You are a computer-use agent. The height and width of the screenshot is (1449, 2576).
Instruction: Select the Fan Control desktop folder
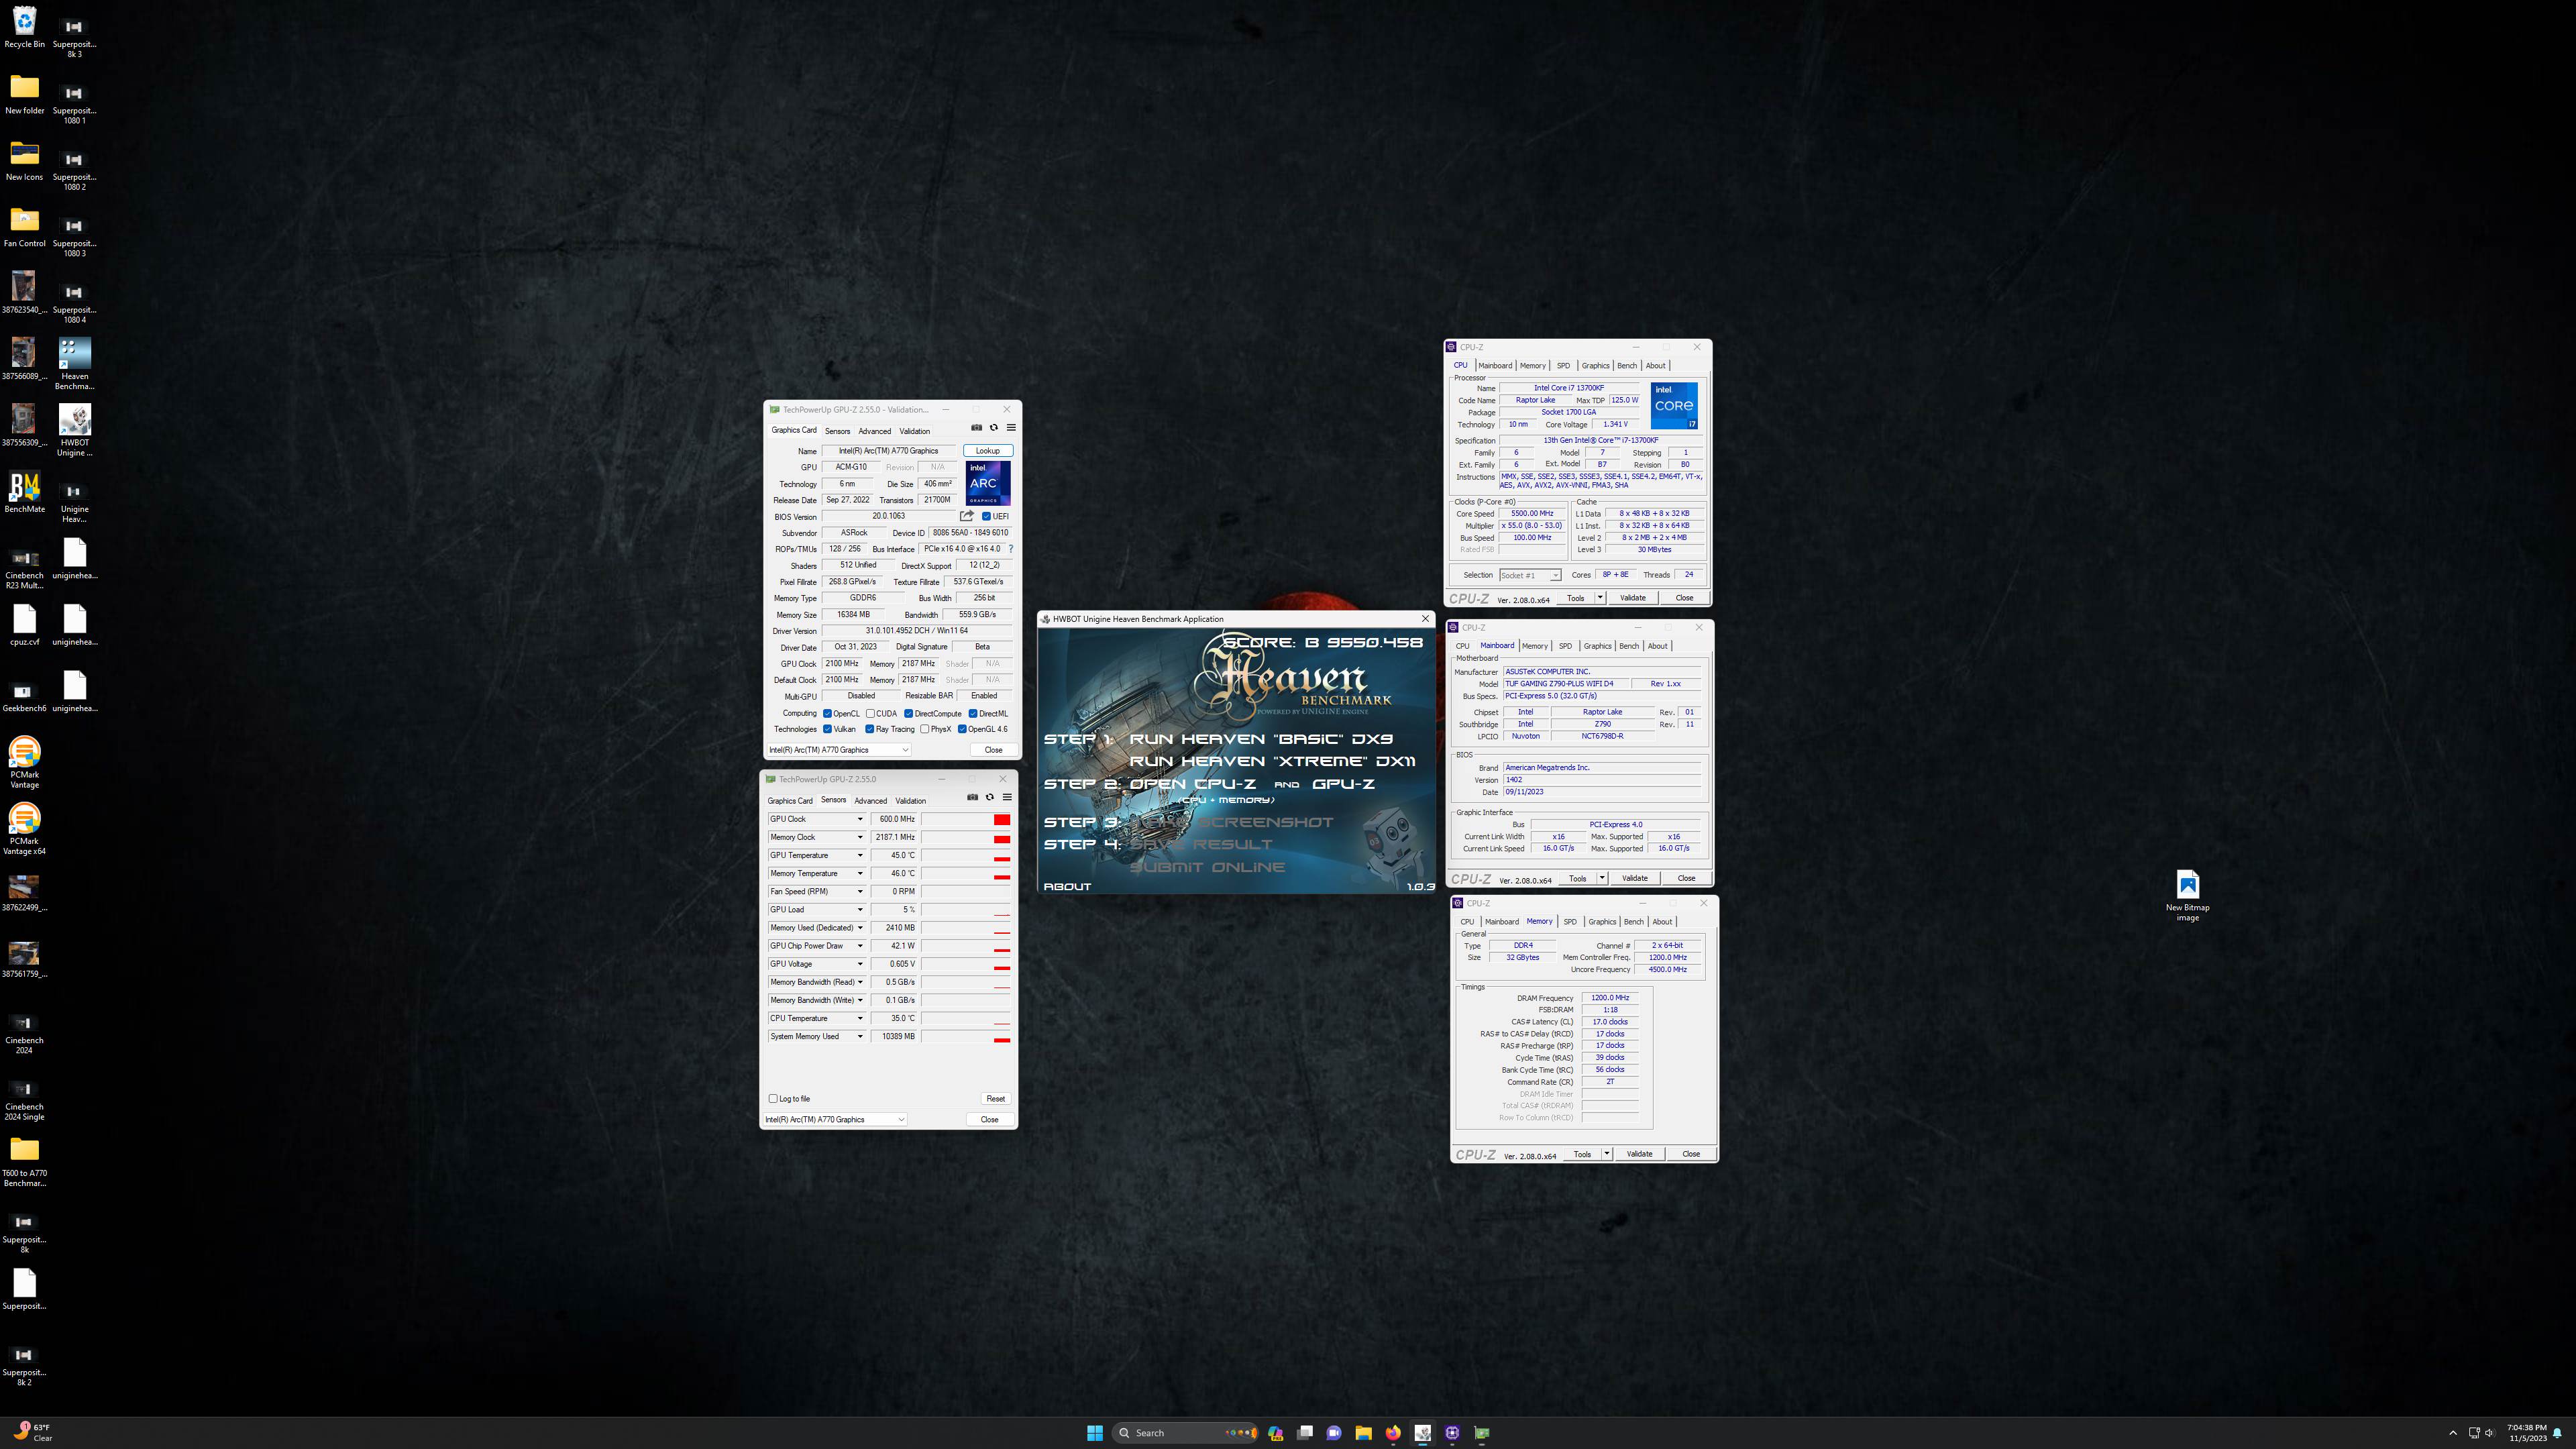(24, 226)
